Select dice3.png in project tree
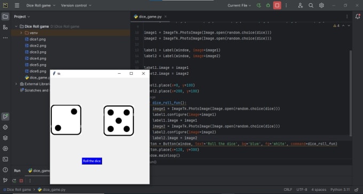 35,52
